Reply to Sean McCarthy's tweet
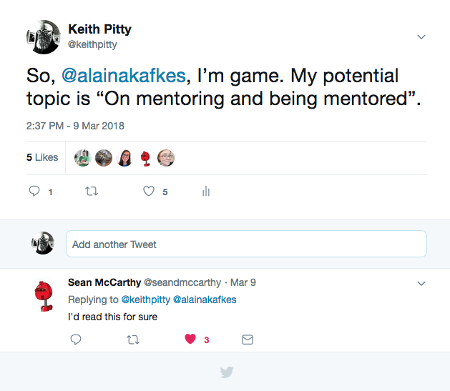 76,340
